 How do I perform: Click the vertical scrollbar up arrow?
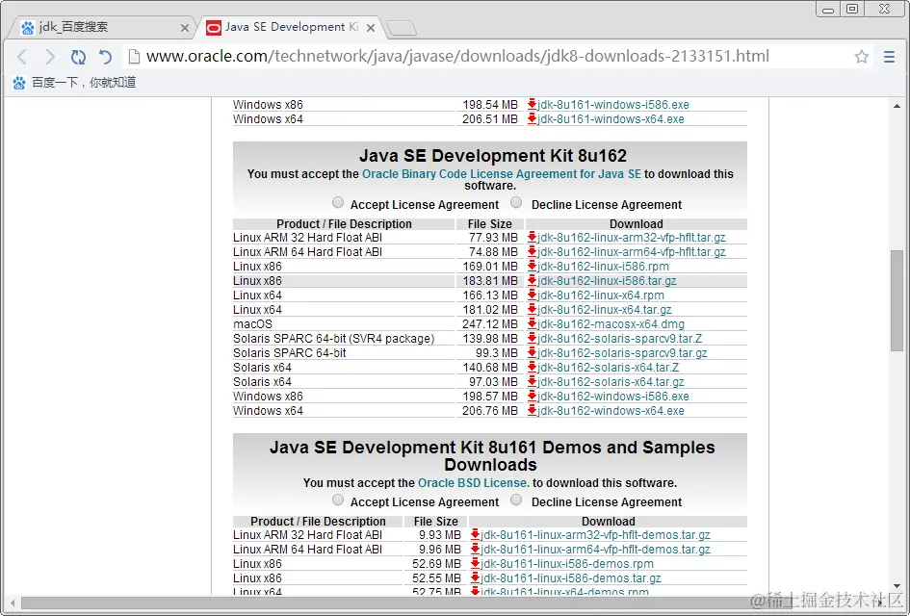pos(897,106)
